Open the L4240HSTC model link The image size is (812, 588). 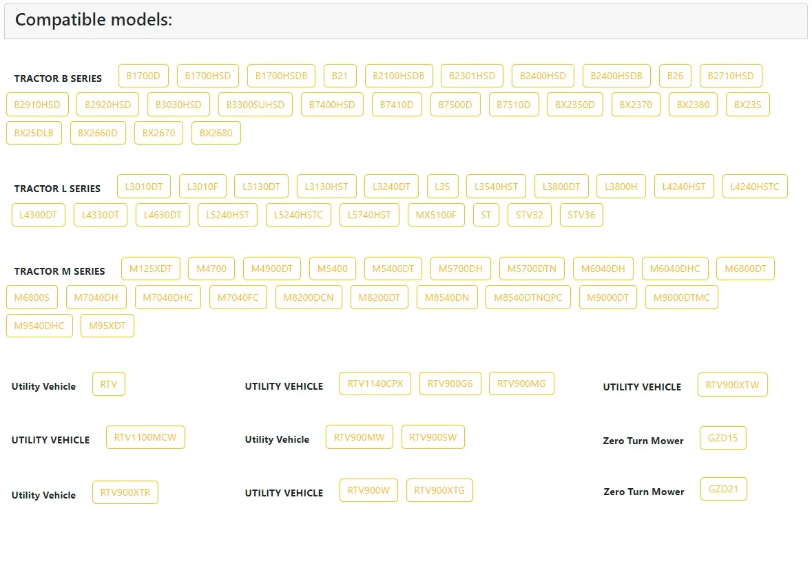pos(755,187)
